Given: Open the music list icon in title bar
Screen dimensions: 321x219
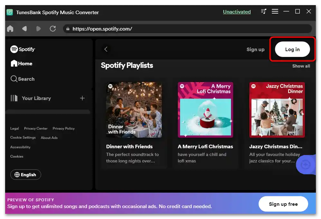Looking at the screenshot, I should (264, 12).
